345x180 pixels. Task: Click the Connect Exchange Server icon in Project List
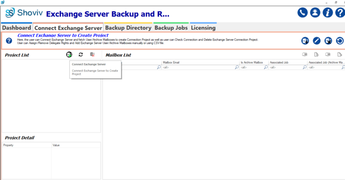(69, 55)
